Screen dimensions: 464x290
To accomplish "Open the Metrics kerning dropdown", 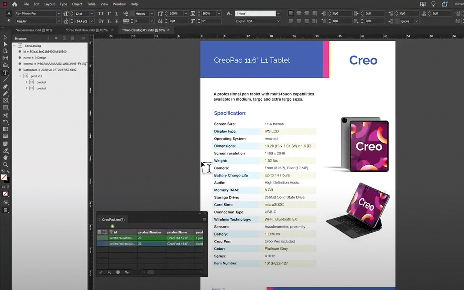I will (152, 14).
